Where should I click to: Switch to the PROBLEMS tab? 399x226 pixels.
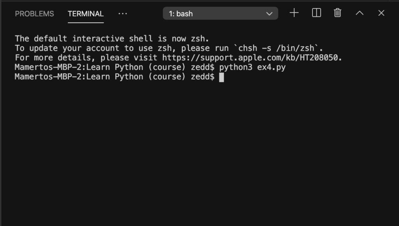point(34,14)
